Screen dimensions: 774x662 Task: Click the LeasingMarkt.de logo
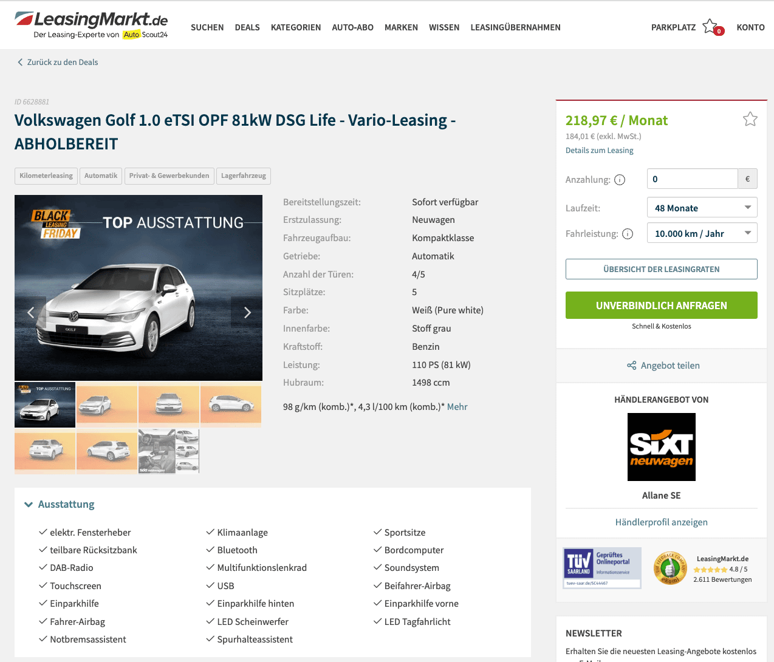tap(91, 26)
